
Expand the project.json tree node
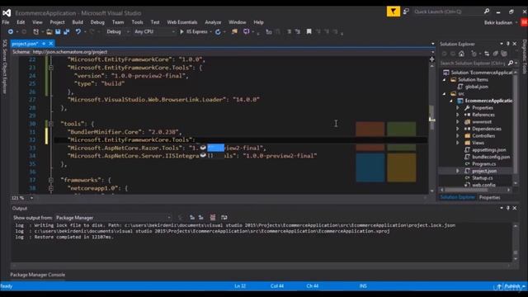458,171
